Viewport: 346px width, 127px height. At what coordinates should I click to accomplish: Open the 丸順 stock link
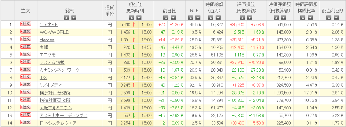44,47
